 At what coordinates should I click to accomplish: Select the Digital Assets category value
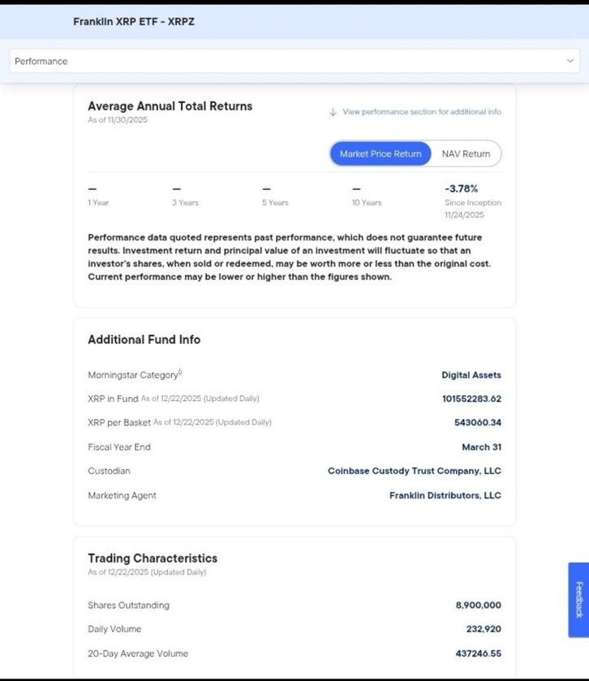(x=471, y=375)
